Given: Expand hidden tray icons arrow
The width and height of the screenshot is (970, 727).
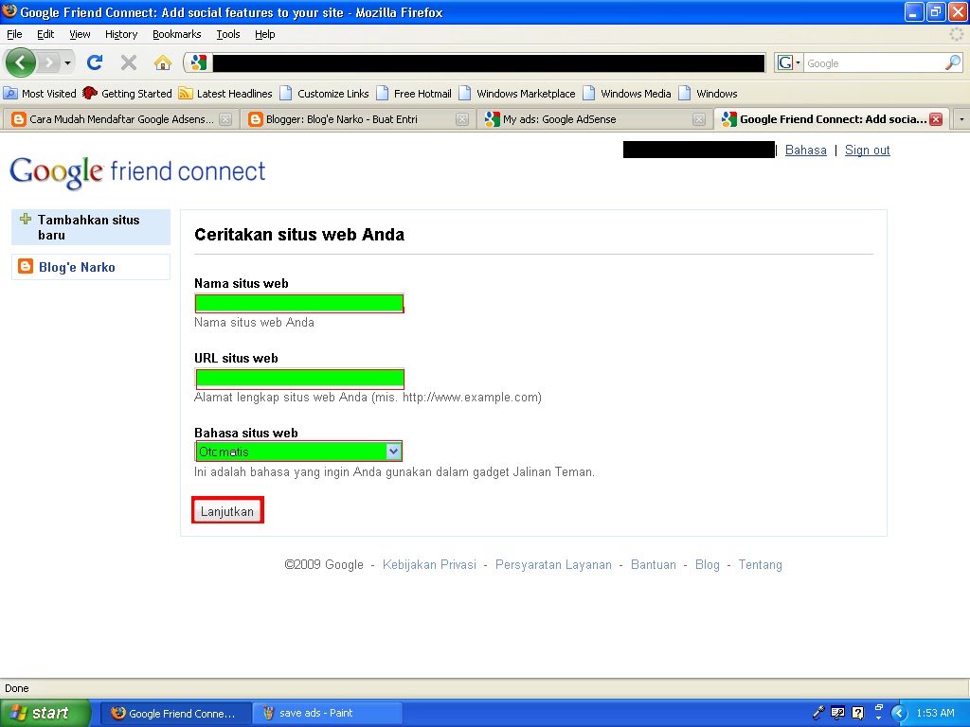Looking at the screenshot, I should click(900, 713).
